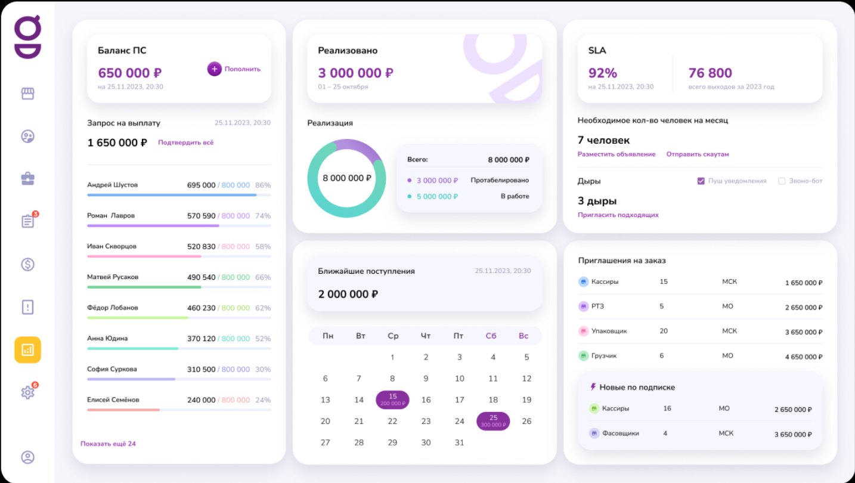Image resolution: width=855 pixels, height=483 pixels.
Task: Click the 4 650 000 ₽ amount for Грузчик
Action: click(x=804, y=357)
